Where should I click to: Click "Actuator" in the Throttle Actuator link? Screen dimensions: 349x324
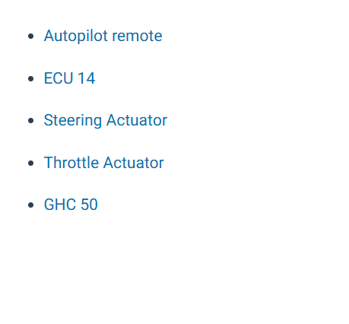134,163
